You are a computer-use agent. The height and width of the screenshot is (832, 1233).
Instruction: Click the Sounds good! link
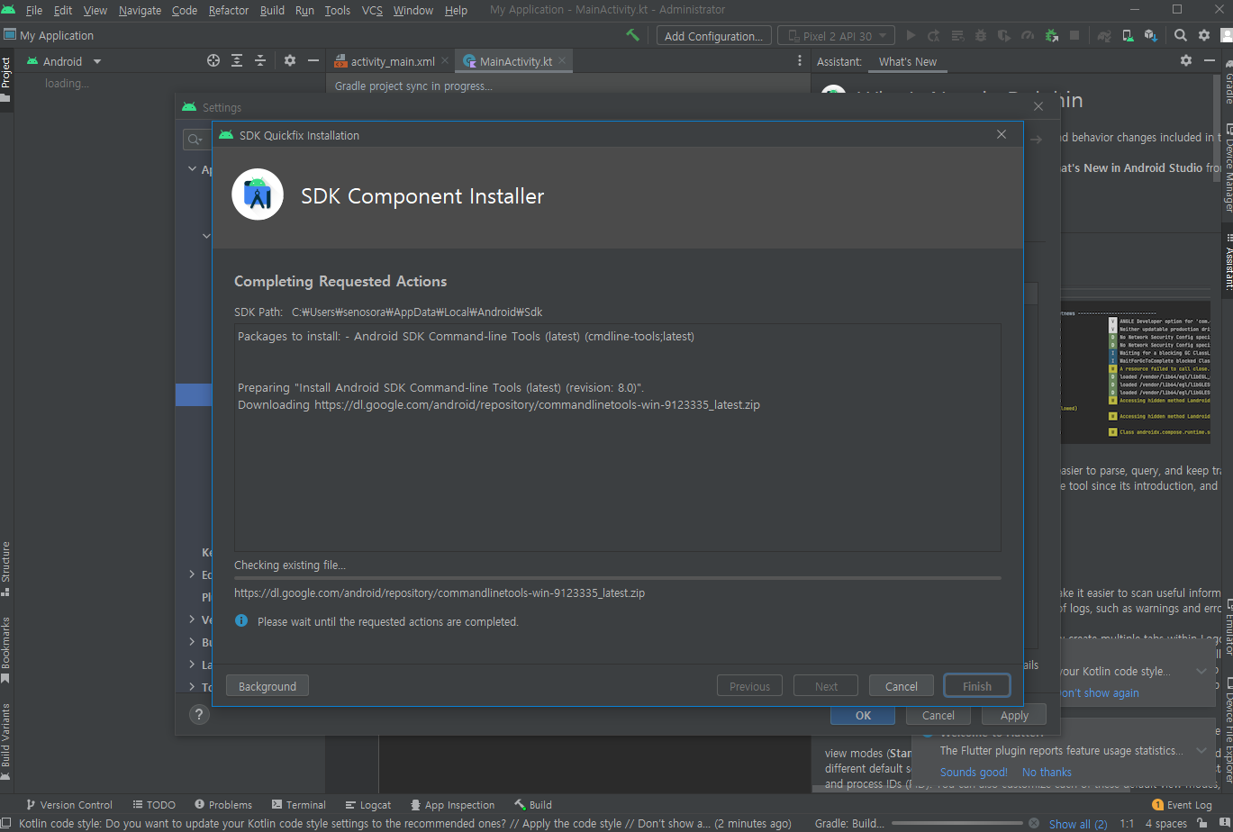974,772
